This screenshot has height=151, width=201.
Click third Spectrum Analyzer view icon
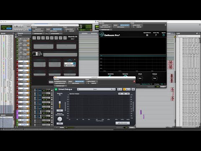[x=128, y=94]
